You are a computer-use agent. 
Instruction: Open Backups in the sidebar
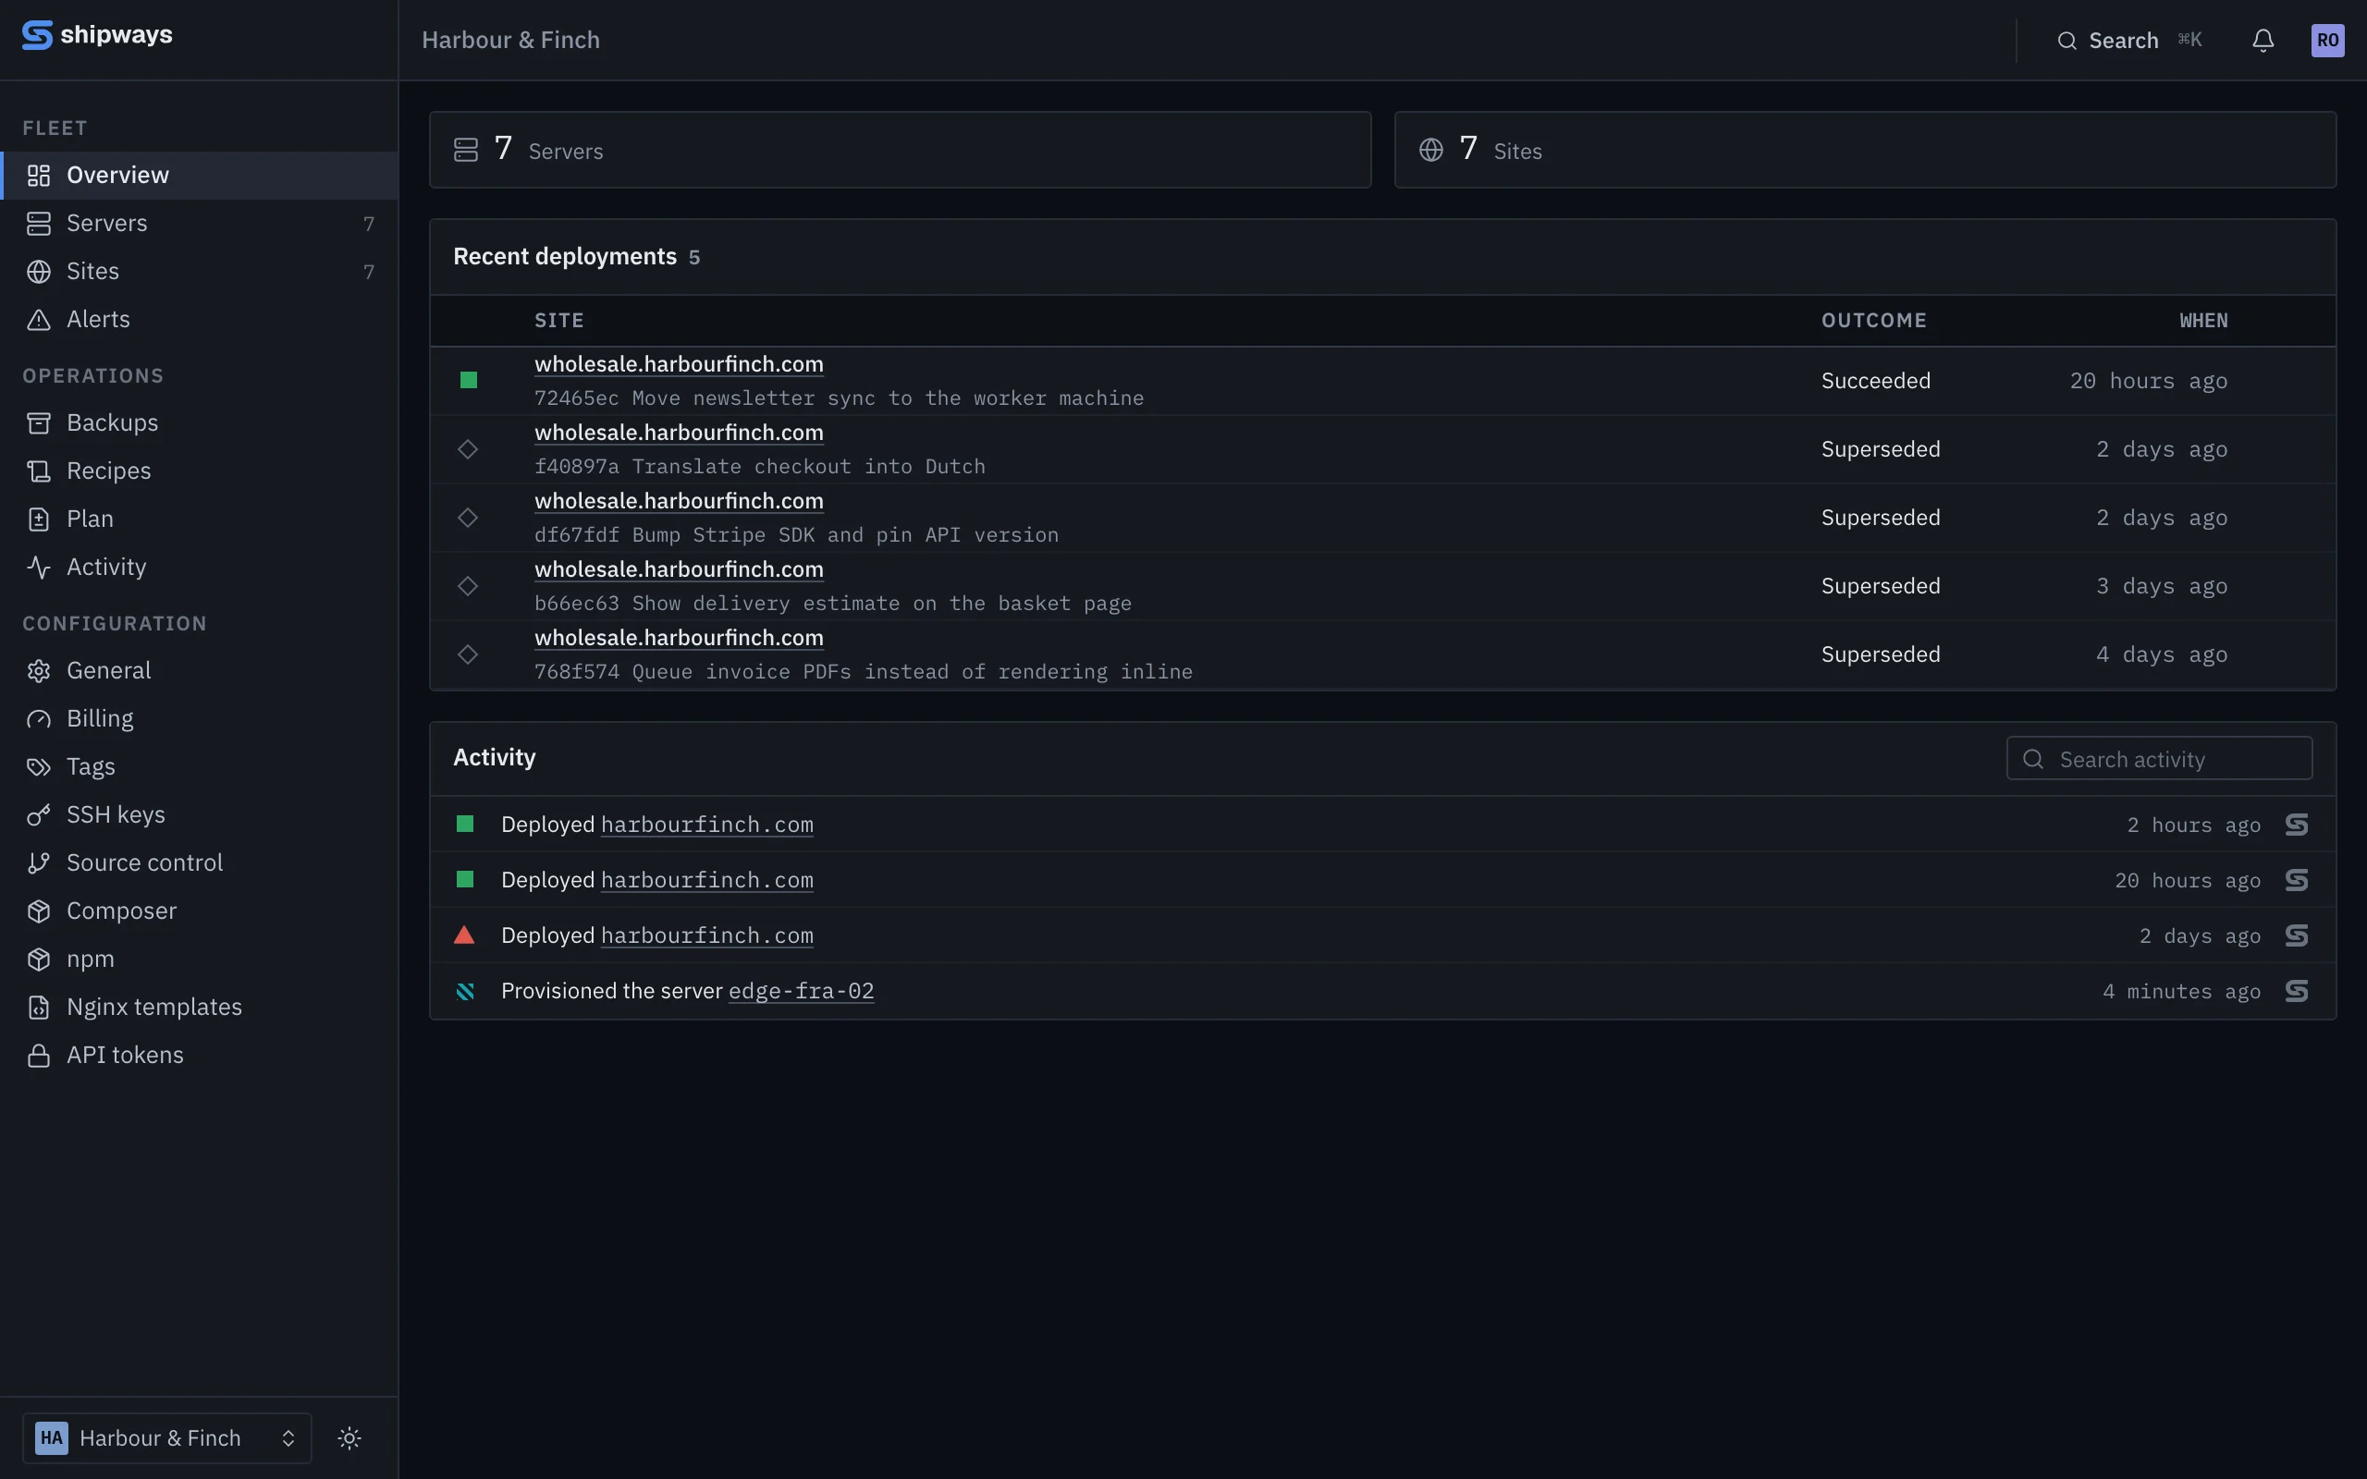[200, 422]
